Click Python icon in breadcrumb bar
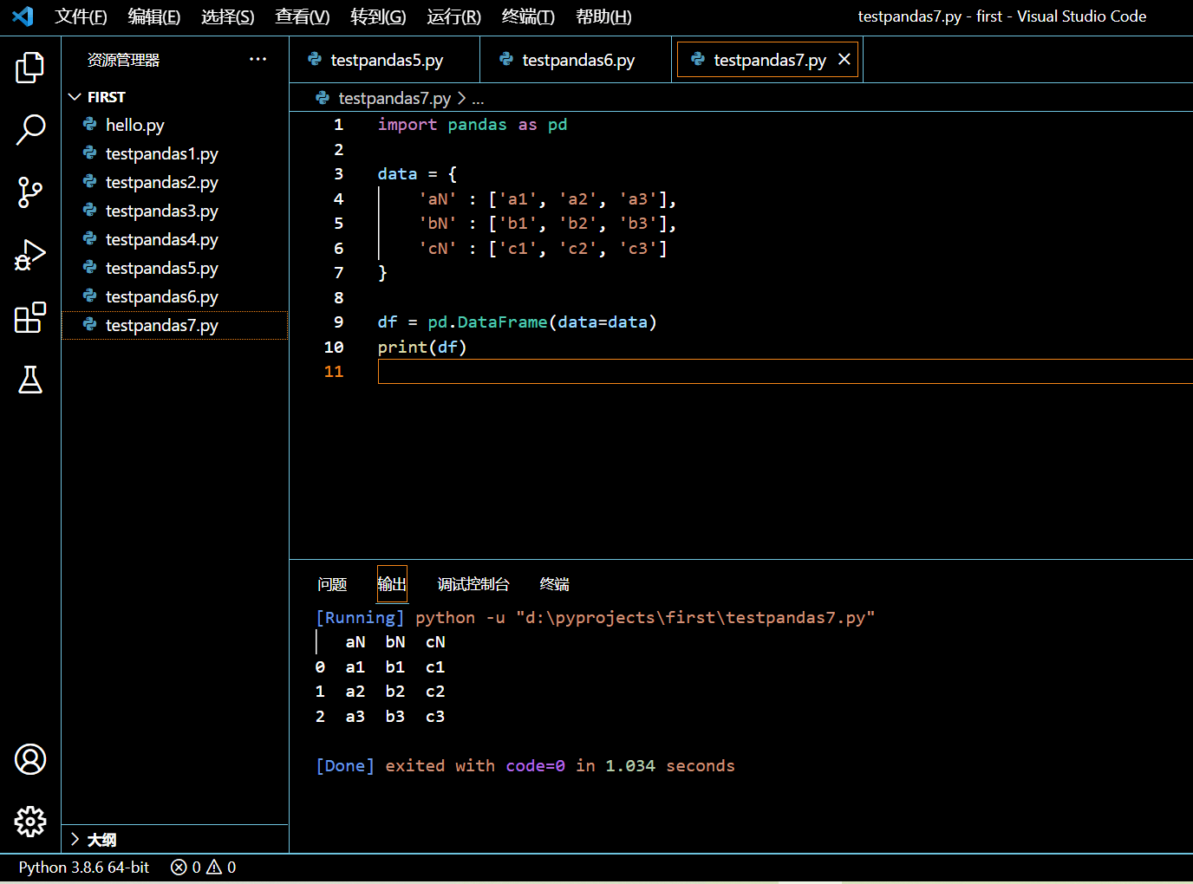 323,98
